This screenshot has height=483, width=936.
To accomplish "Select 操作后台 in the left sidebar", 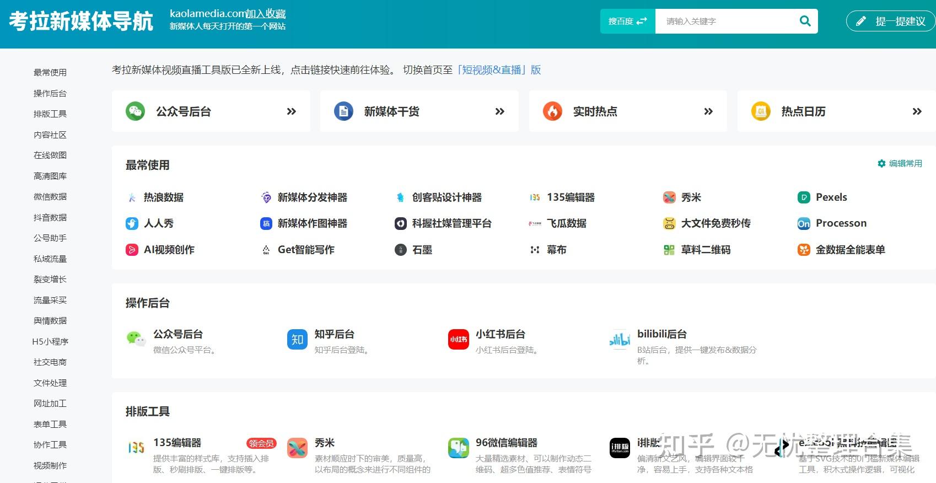I will click(50, 93).
